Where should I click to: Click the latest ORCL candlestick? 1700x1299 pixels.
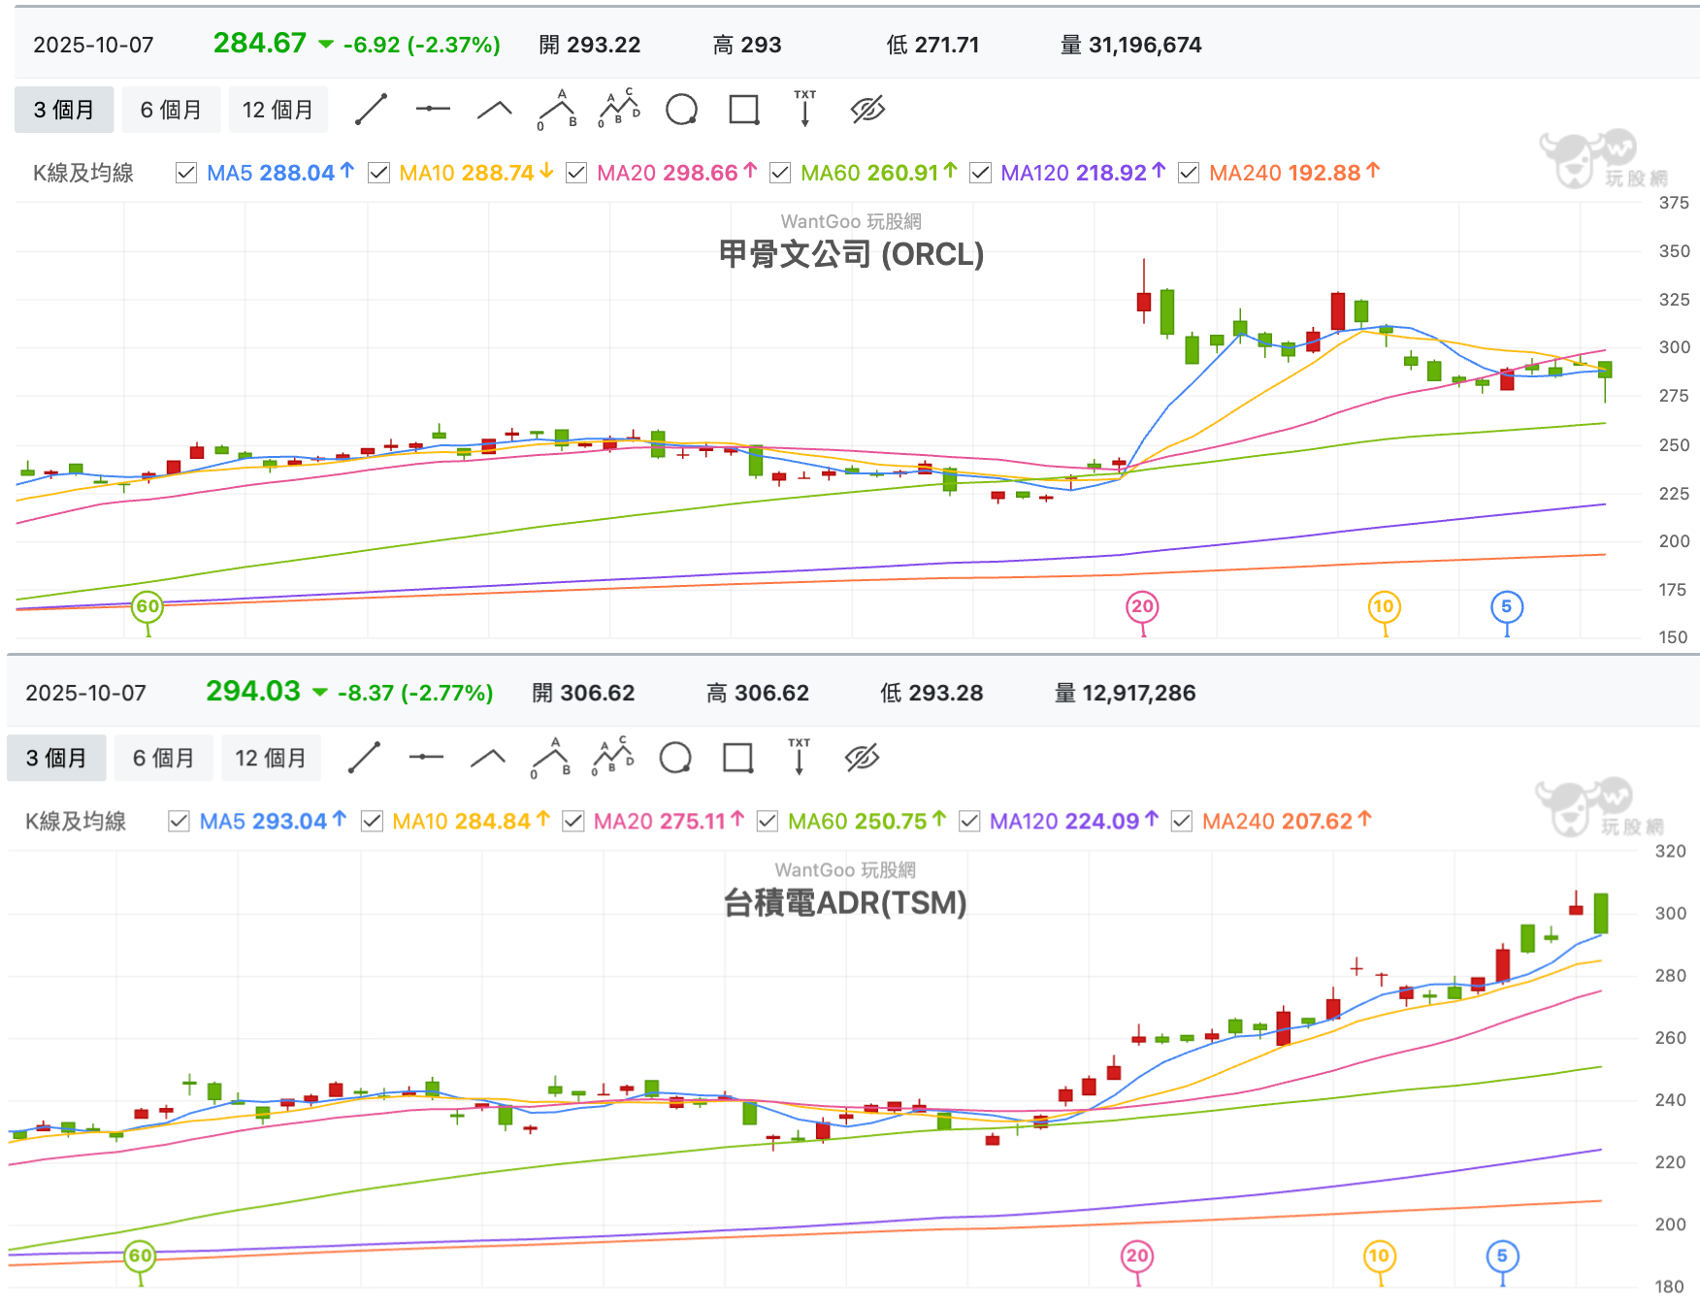(1605, 371)
